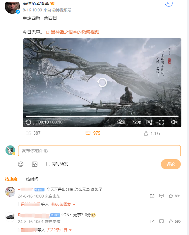Enable the 同时转发 checkbox
Viewport: 189px width, 235px height.
(x=48, y=164)
